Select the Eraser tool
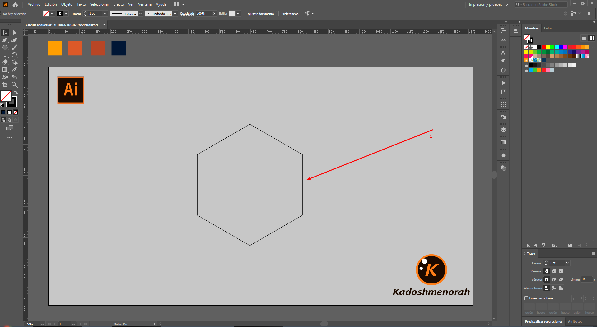The width and height of the screenshot is (597, 327). pyautogui.click(x=5, y=62)
